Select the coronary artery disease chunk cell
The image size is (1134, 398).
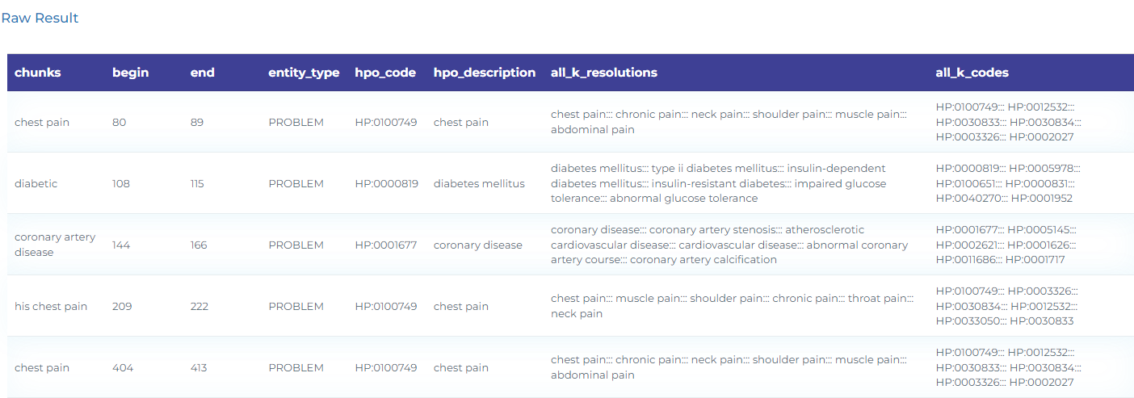pos(55,245)
